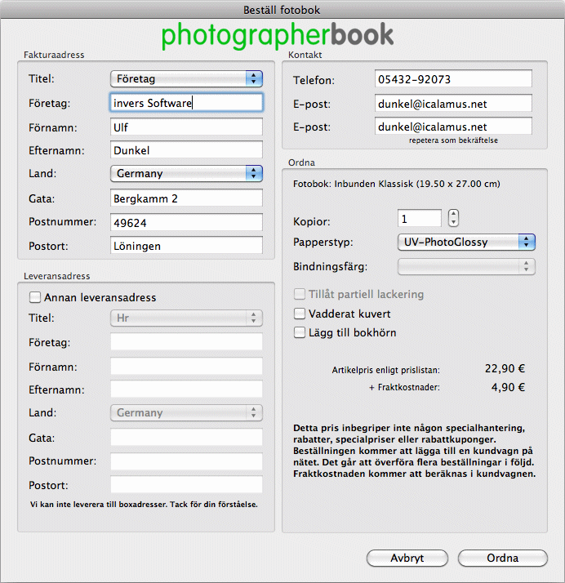Click the shipping cost value 4,90 €
Screen dimensions: 565x583
[508, 387]
